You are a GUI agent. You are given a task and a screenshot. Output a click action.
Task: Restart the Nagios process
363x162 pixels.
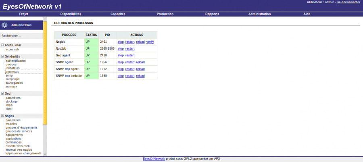click(x=130, y=42)
